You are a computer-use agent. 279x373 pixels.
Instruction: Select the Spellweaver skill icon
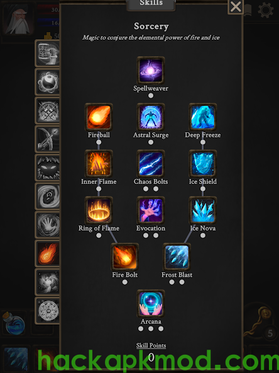point(151,71)
